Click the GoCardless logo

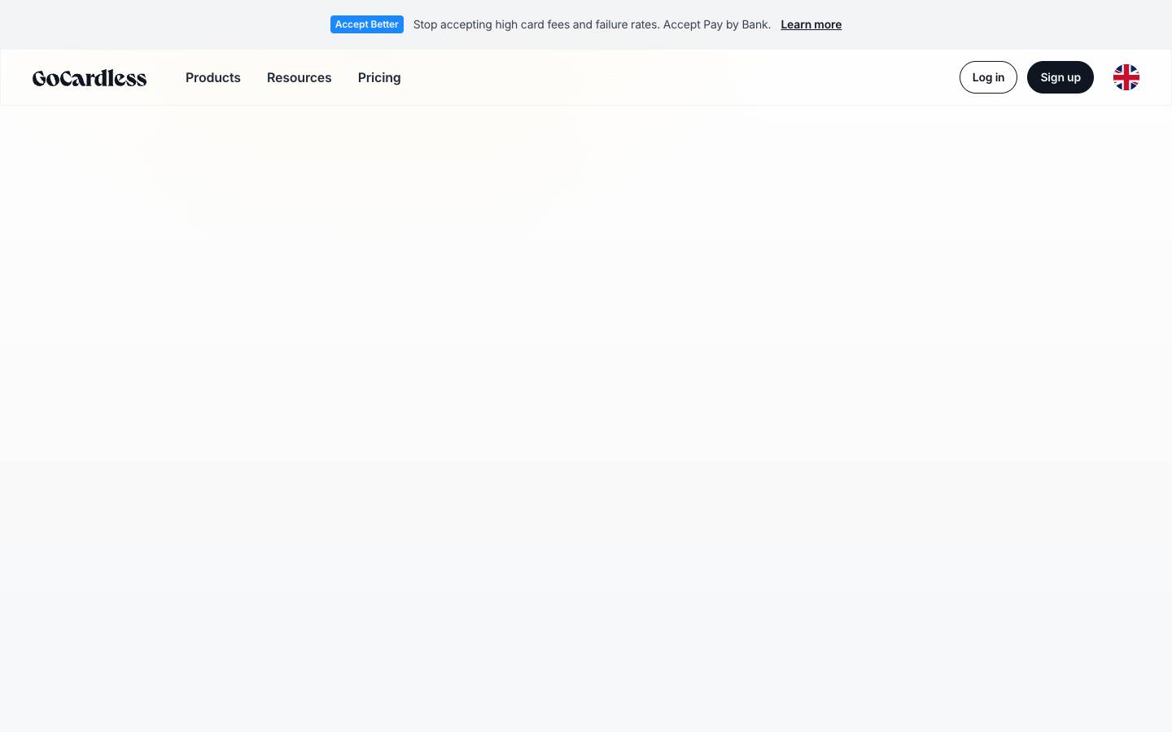click(90, 78)
